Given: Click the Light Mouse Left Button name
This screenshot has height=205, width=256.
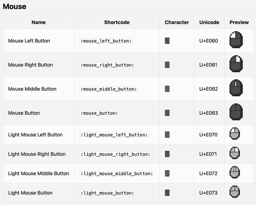Looking at the screenshot, I should 35,135.
